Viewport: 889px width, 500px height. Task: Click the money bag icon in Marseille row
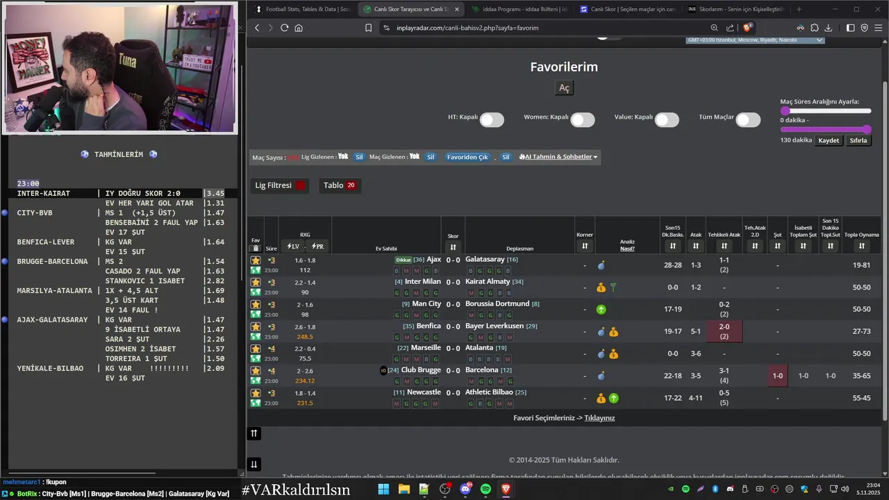[613, 354]
